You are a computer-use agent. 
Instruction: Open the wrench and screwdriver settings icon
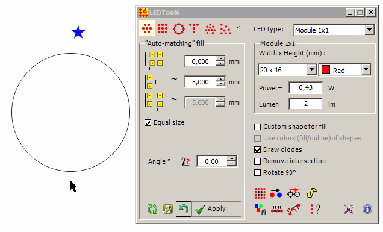point(349,209)
